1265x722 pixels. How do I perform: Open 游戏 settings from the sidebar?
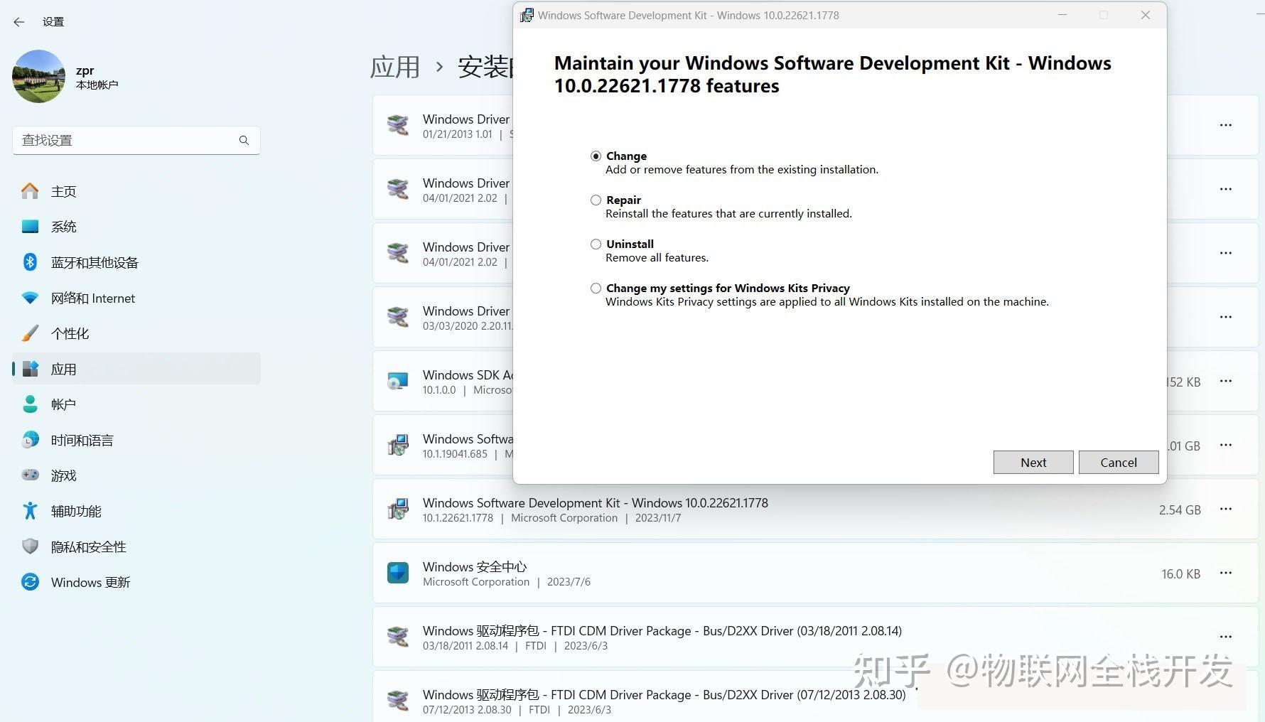pyautogui.click(x=63, y=475)
